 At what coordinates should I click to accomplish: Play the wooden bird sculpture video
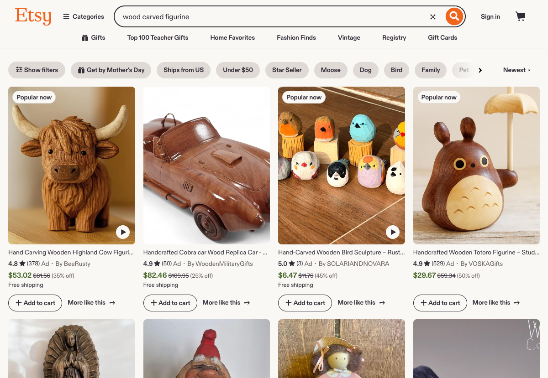click(392, 232)
